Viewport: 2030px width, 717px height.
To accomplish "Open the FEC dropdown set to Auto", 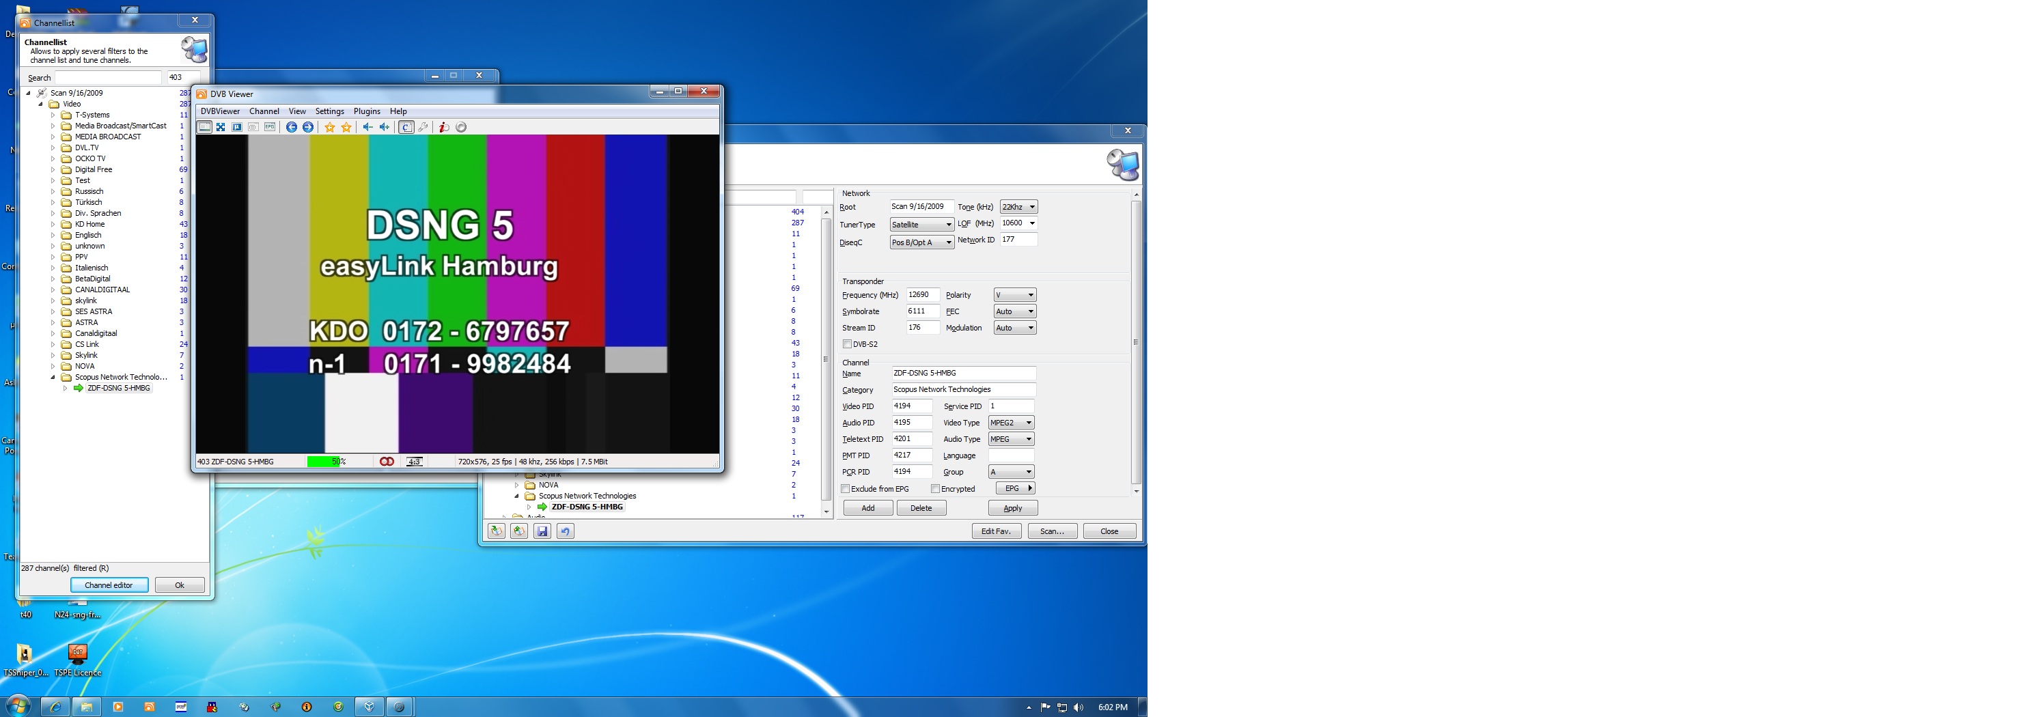I will click(1015, 311).
